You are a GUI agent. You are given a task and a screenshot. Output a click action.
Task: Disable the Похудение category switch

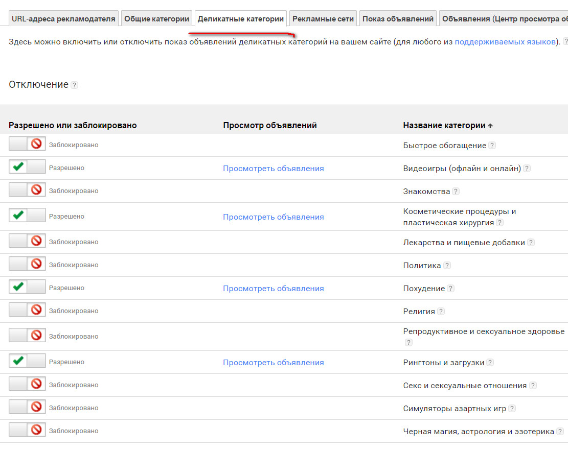27,288
